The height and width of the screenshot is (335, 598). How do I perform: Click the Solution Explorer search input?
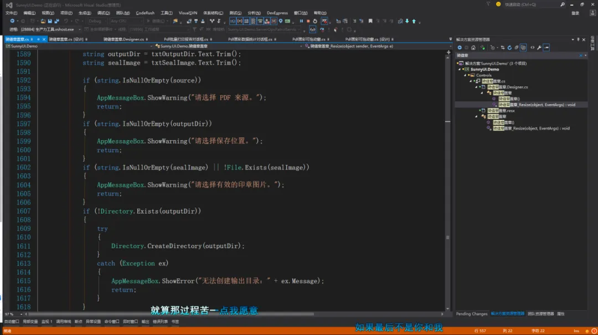[517, 56]
